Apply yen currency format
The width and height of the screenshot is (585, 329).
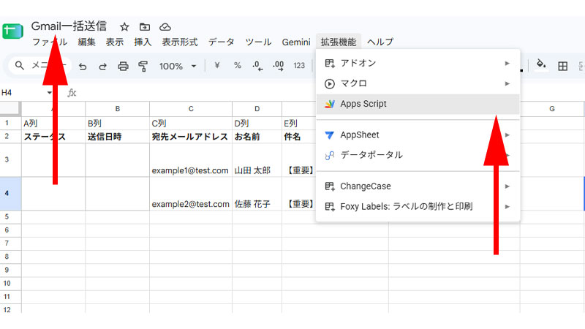coord(217,66)
